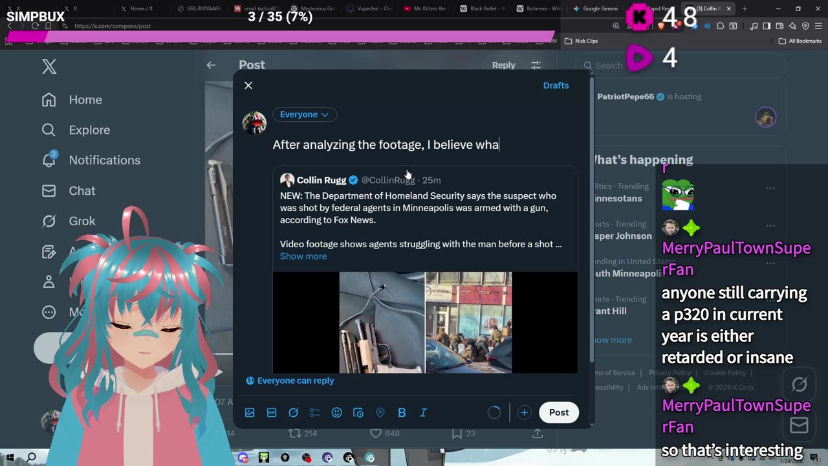Click the X logo
Screen dimensions: 828x466
click(49, 66)
